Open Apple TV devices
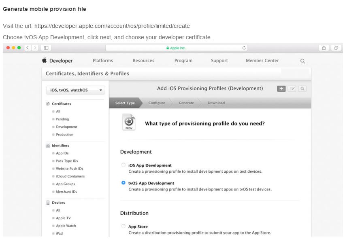This screenshot has width=345, height=239. 63,218
